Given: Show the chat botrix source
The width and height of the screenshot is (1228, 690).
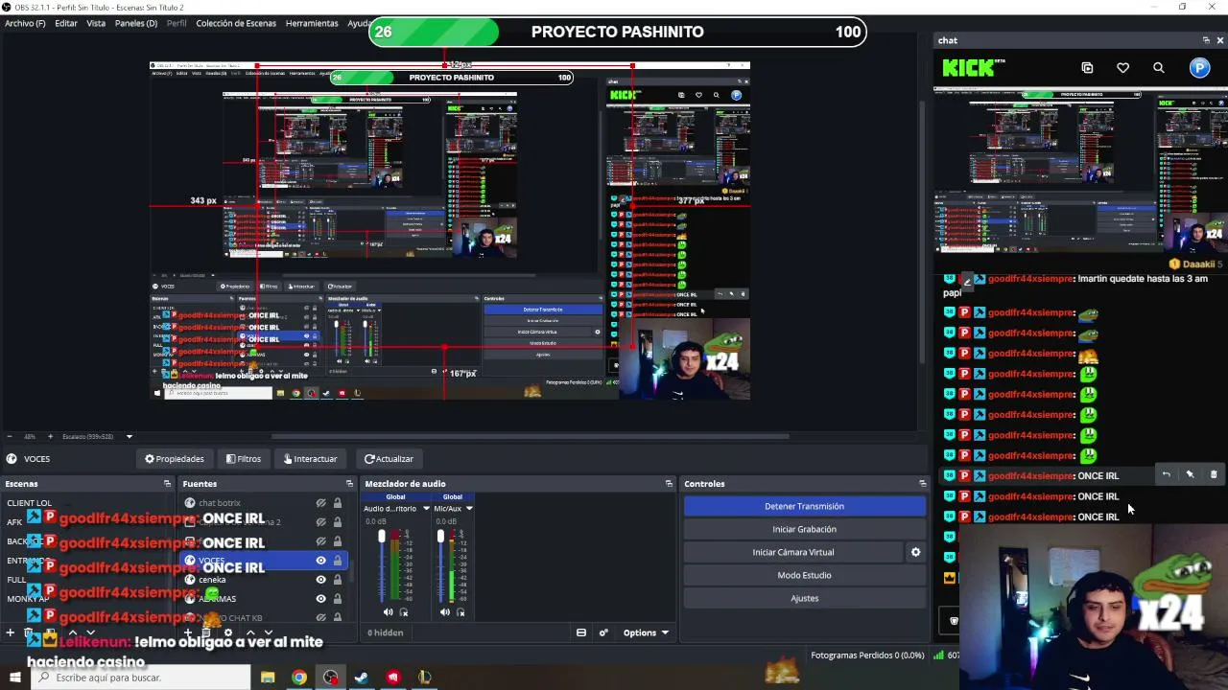Looking at the screenshot, I should click(321, 503).
